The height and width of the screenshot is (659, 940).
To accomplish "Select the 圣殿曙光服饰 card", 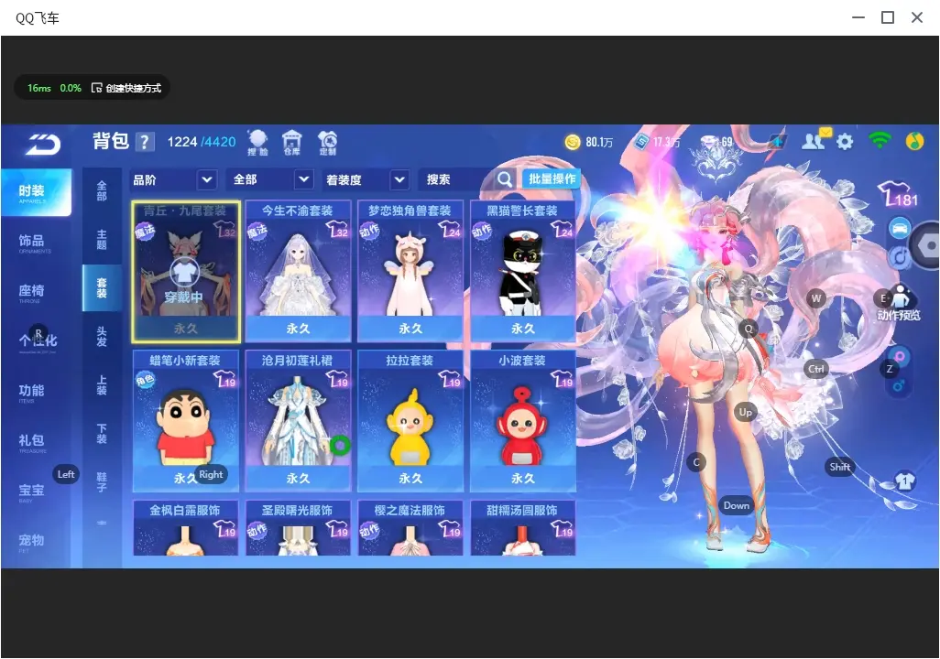I will coord(298,528).
